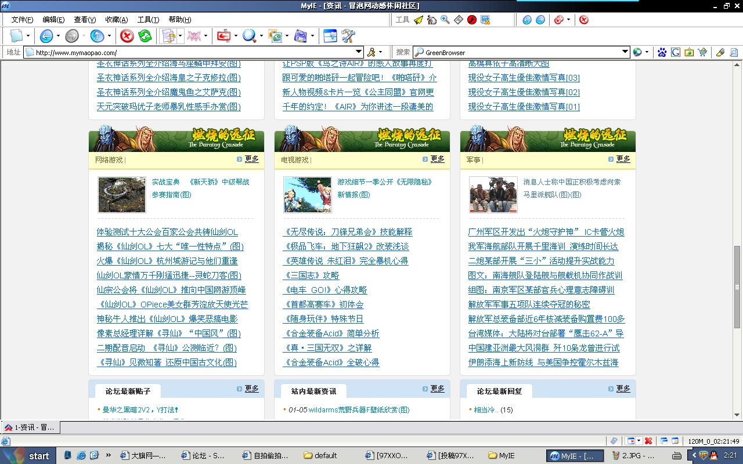Click the shopping cart search icon
The height and width of the screenshot is (464, 743).
tap(703, 52)
